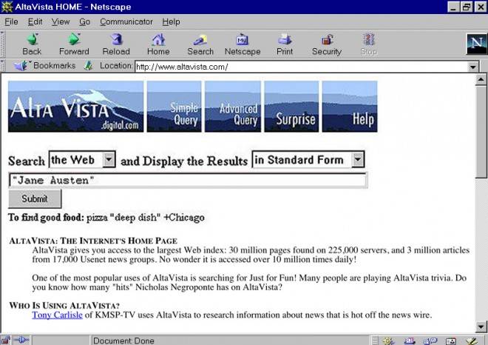Open the Bookmarks quickfile icon
The height and width of the screenshot is (345, 488).
21,66
